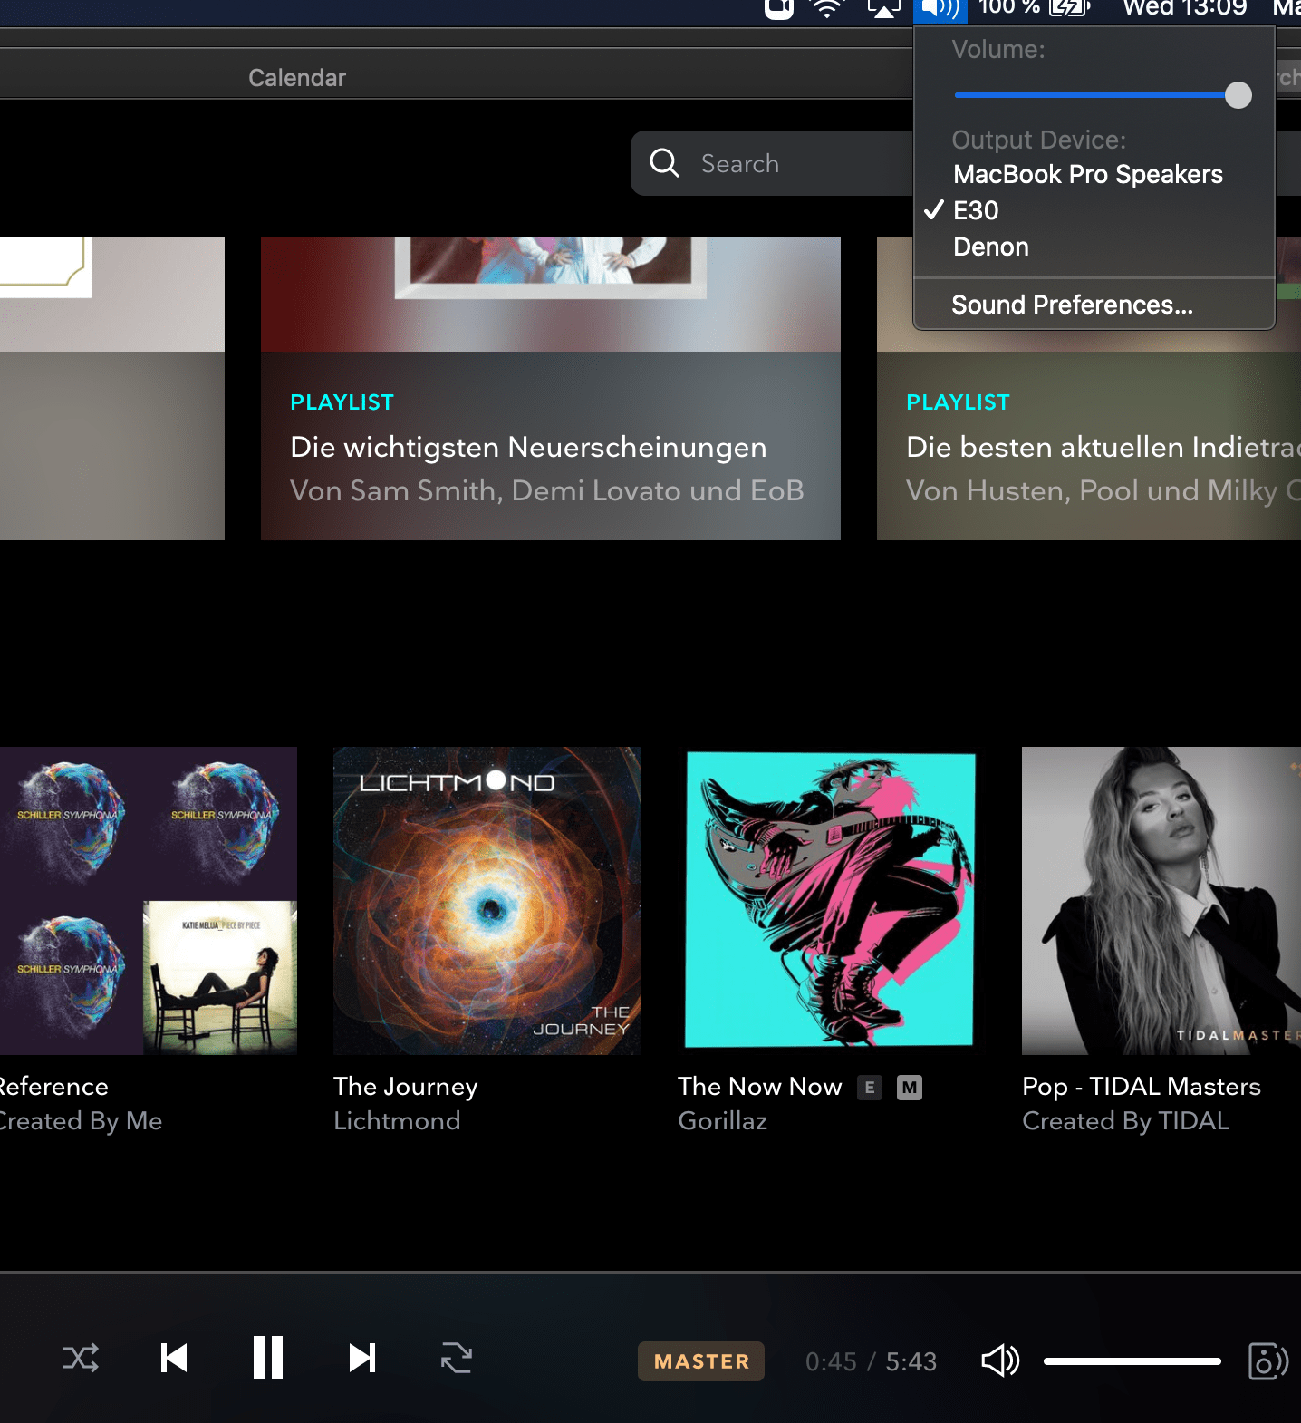Click The Journey title text
1301x1423 pixels.
[405, 1086]
